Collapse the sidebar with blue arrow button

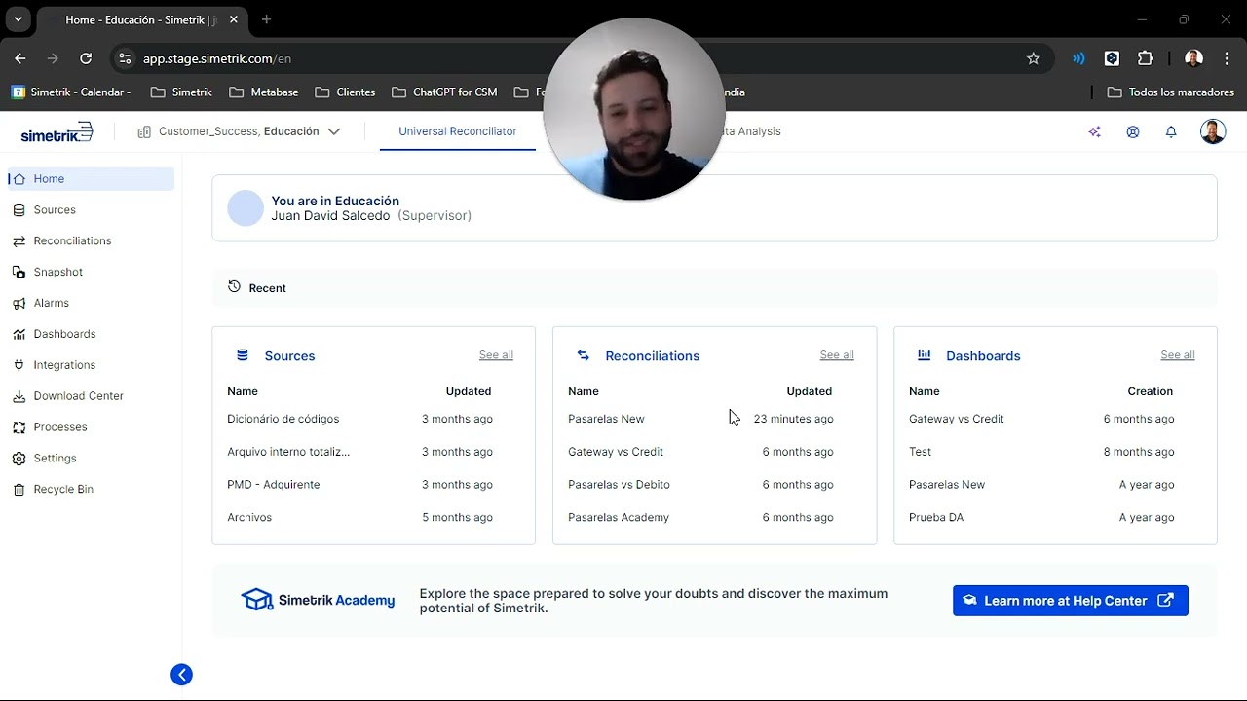point(181,675)
